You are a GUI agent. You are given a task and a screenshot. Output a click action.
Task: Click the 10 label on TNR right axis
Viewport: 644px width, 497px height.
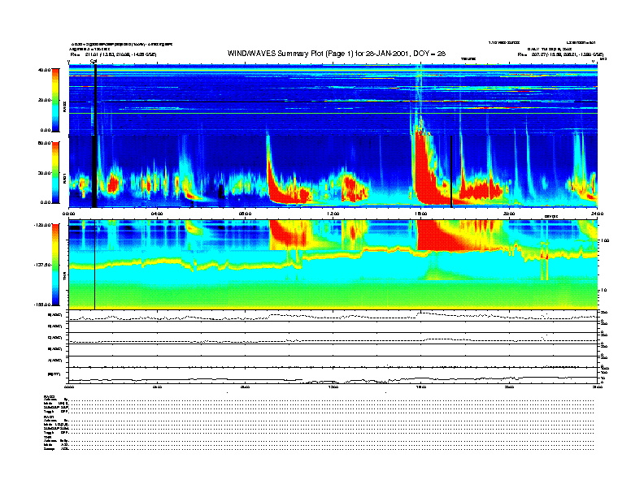pos(605,290)
